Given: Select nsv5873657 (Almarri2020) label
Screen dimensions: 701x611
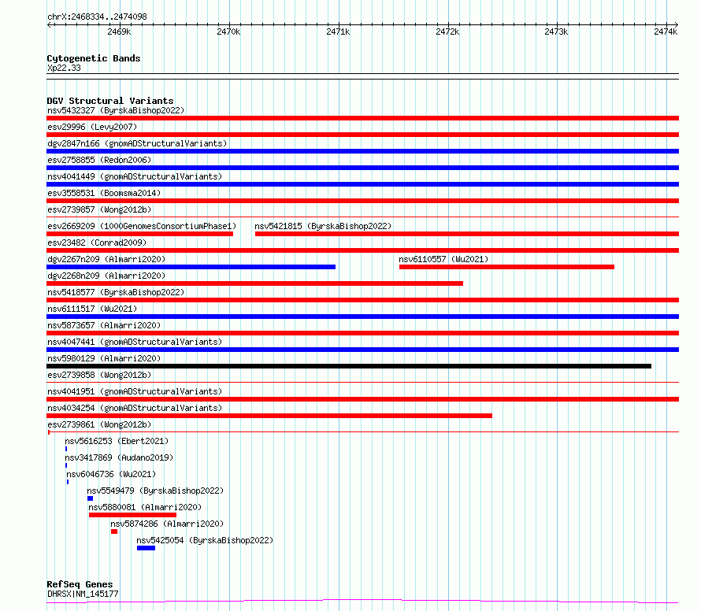Looking at the screenshot, I should 104,325.
